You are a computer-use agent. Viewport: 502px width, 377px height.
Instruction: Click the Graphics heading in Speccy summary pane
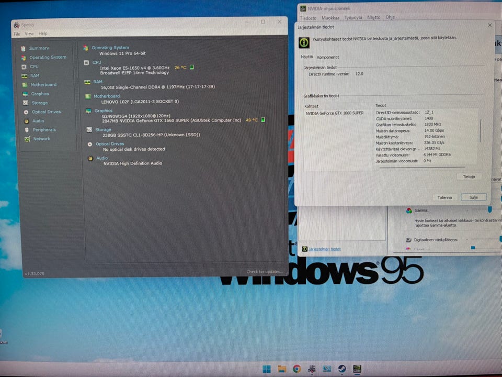(103, 110)
